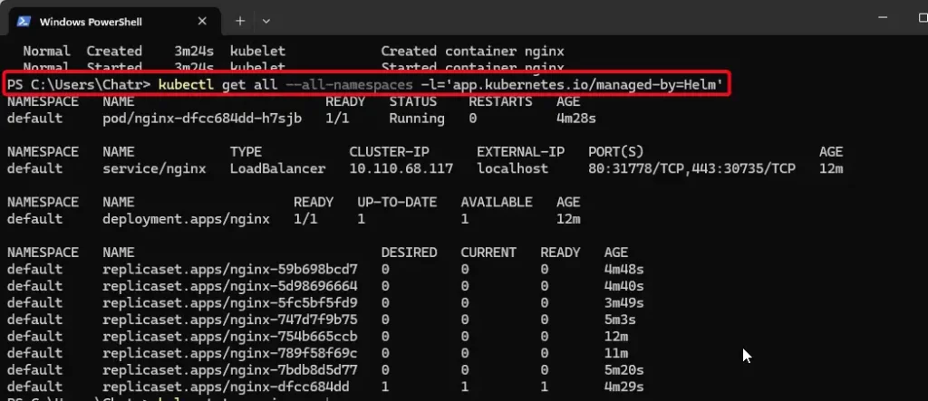
Task: Click the RESTARTS column header
Action: pyautogui.click(x=500, y=101)
